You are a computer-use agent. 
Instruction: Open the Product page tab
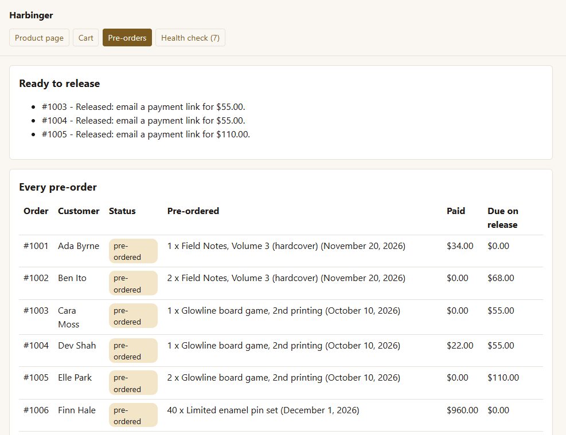coord(39,38)
